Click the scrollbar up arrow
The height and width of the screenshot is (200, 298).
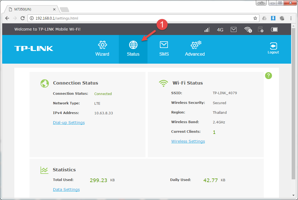tap(293, 26)
